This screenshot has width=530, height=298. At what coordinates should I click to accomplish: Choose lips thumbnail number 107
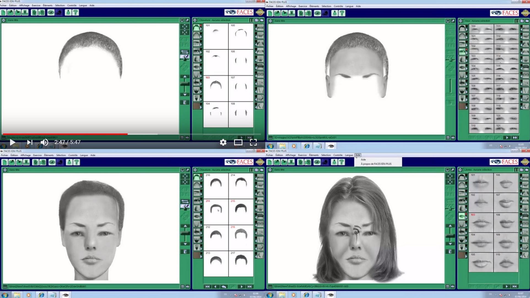pos(506,203)
